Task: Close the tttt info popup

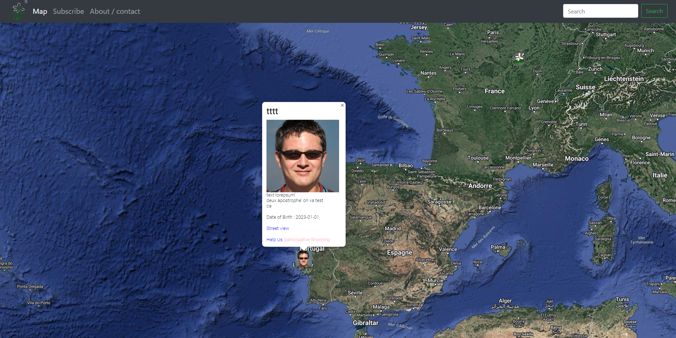Action: tap(342, 105)
